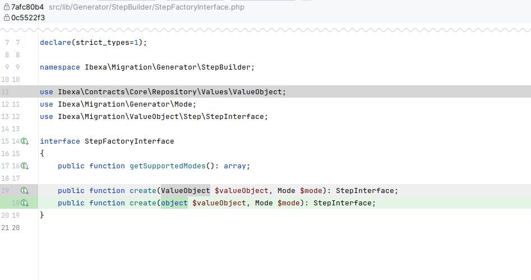Click gutter icon on removed create(ValueObject) line
Viewport: 531px width, 280px height.
coord(25,191)
